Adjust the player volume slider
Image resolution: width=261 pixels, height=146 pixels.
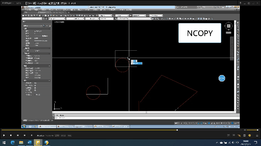(252, 130)
